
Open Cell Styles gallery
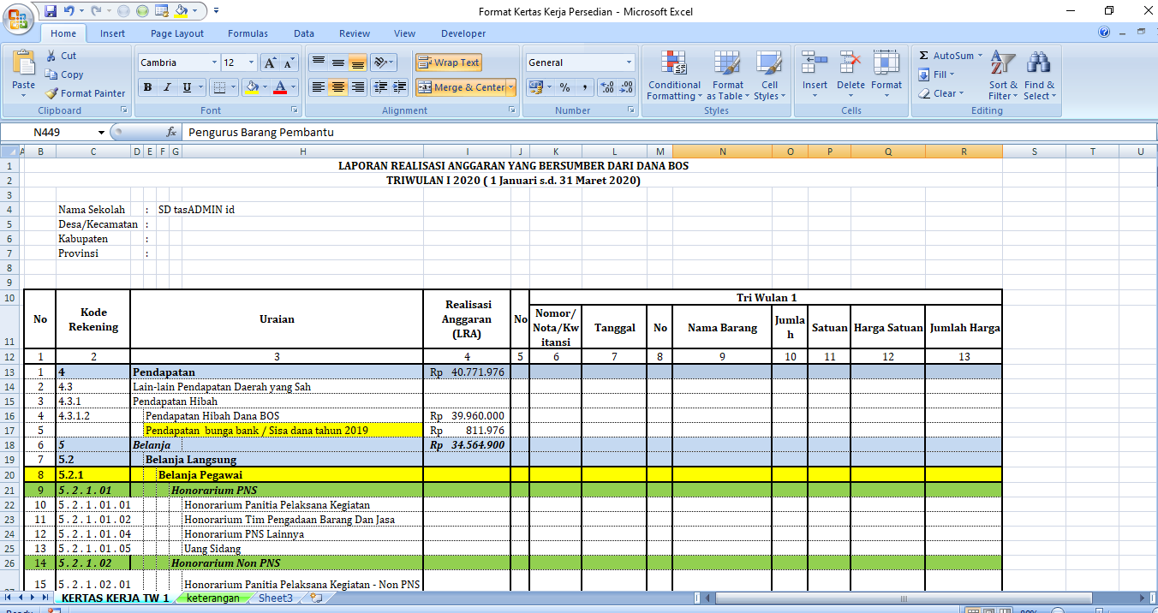(x=769, y=75)
